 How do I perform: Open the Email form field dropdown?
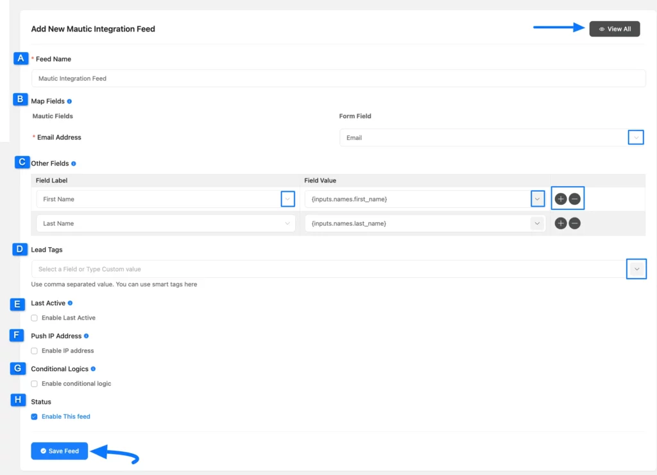coord(636,137)
